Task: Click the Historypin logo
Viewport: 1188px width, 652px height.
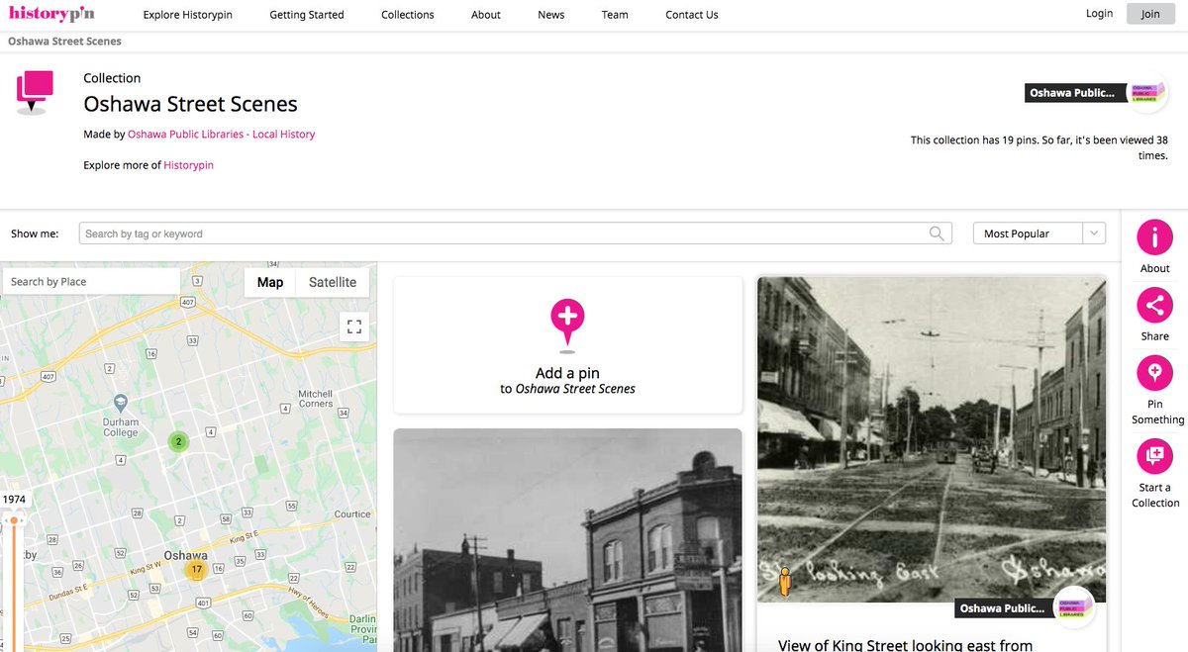Action: point(53,13)
